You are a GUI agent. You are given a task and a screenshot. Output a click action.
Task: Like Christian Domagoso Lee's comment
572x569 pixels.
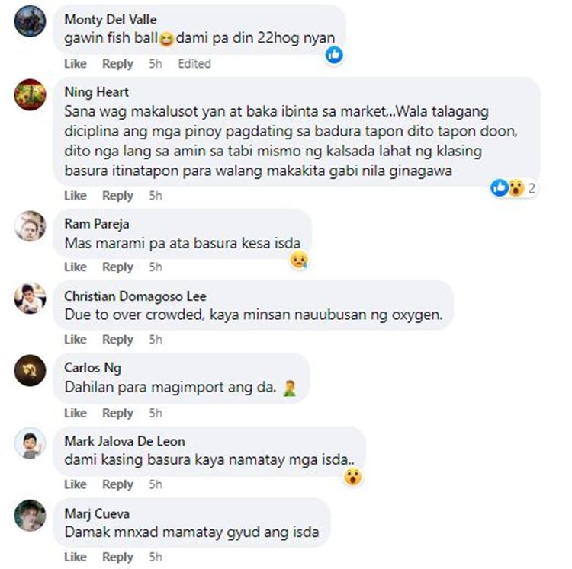[76, 340]
